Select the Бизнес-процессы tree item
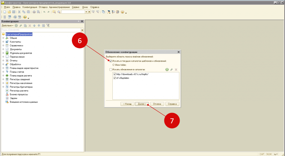Screen dimensions: 285x156 pos(19,94)
